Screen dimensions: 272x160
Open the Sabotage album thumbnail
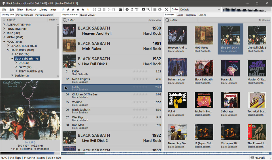[x=230, y=100]
